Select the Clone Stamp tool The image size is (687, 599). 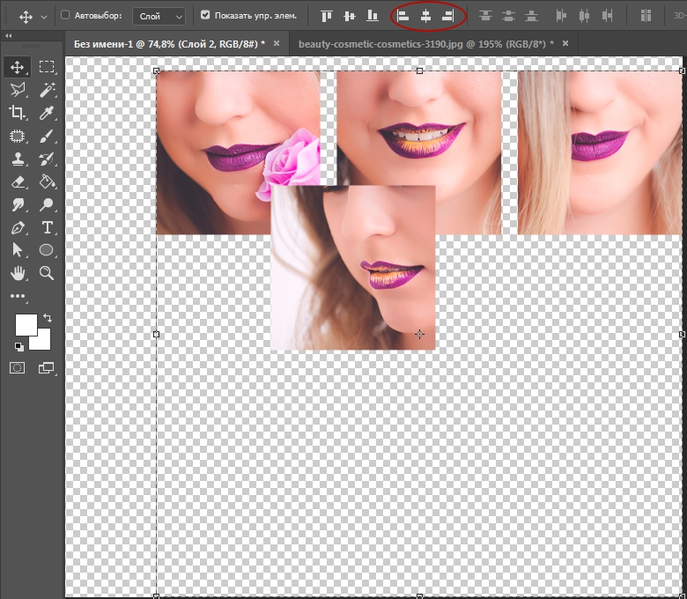(x=17, y=159)
